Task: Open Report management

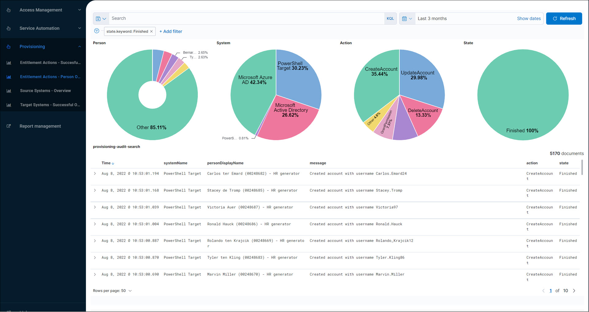Action: (40, 126)
